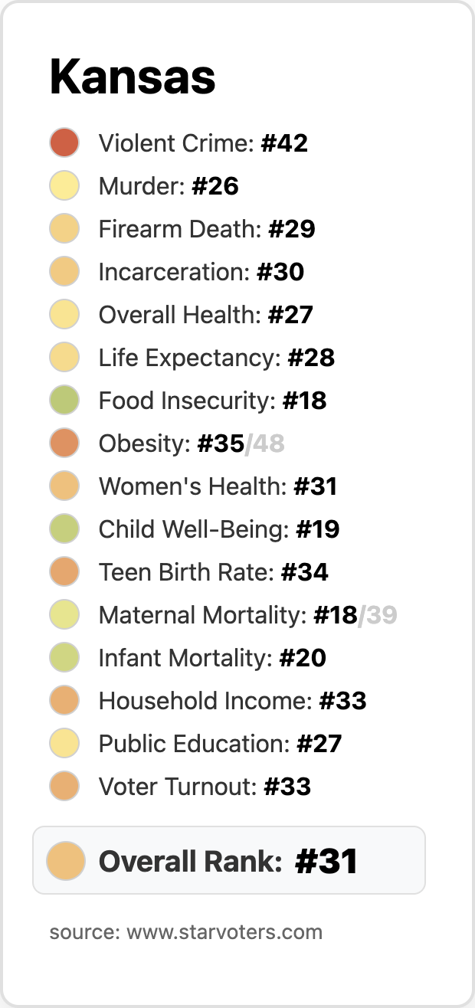Click the Voter Turnout #33 label
475x1008 pixels.
pyautogui.click(x=205, y=787)
